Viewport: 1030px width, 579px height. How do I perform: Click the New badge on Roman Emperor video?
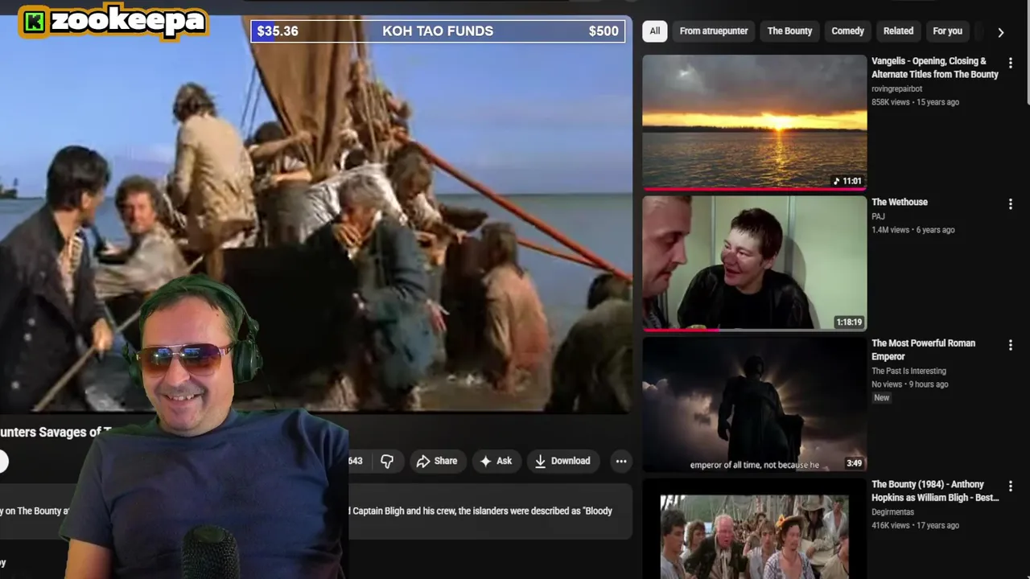[x=882, y=398]
